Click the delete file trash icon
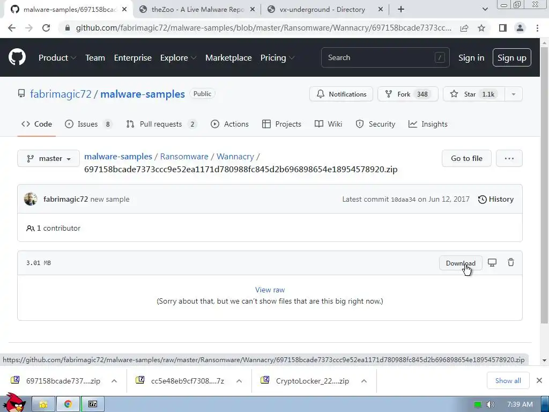549x412 pixels. tap(511, 262)
